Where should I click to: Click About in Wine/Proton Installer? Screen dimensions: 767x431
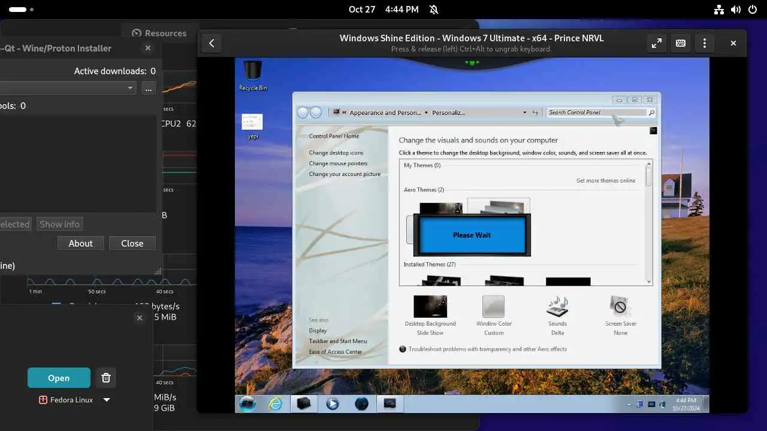tap(80, 243)
